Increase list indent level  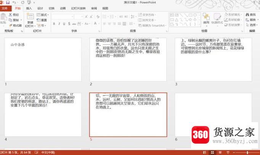126,17
